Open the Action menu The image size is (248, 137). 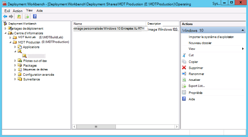(18, 11)
